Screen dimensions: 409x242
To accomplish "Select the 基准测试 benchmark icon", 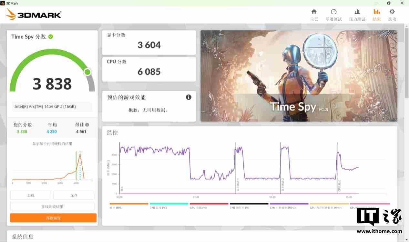I will pos(333,14).
